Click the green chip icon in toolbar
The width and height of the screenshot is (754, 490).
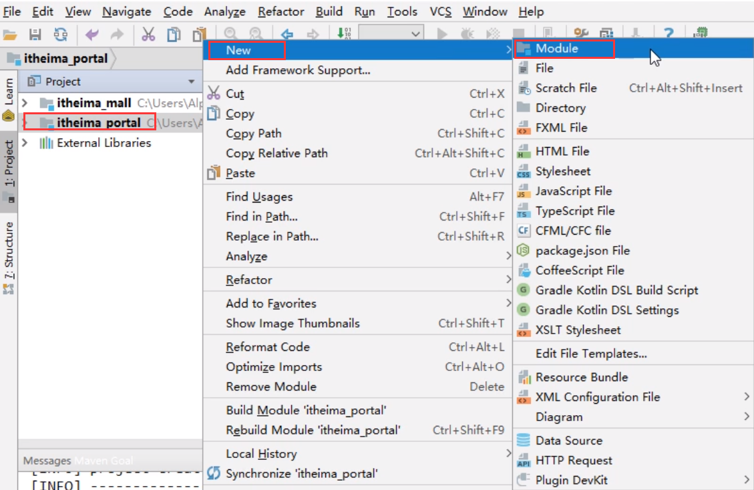[x=701, y=33]
